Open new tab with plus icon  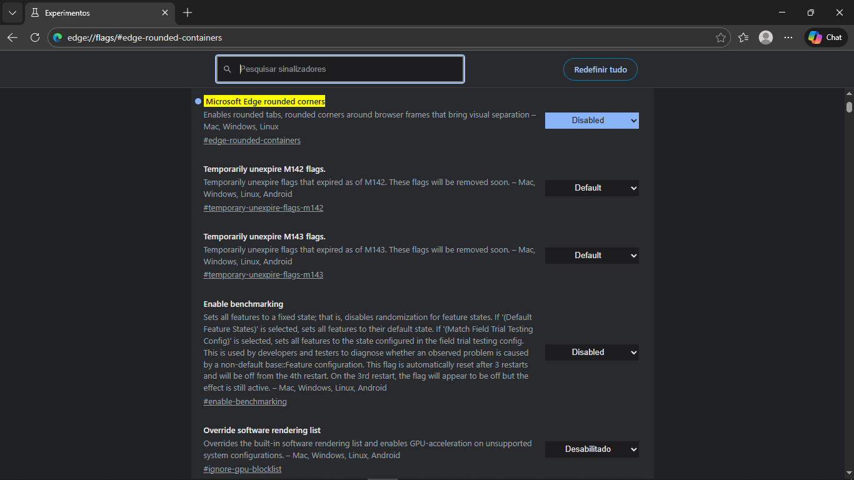click(188, 12)
